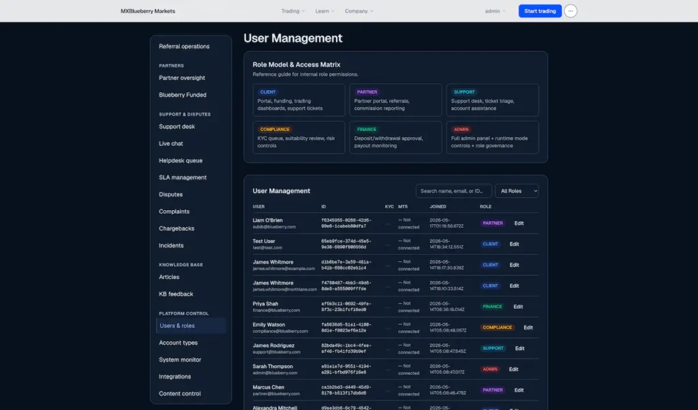Click Sarah Thompson's ADMIN role badge

click(x=489, y=370)
